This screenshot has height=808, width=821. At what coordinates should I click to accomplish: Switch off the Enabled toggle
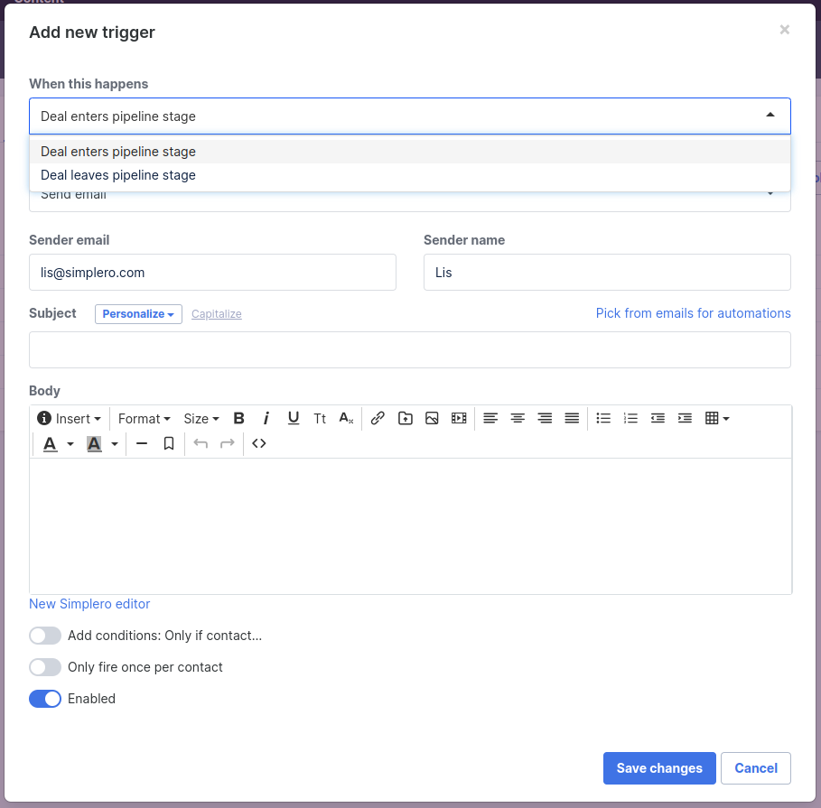[x=45, y=699]
